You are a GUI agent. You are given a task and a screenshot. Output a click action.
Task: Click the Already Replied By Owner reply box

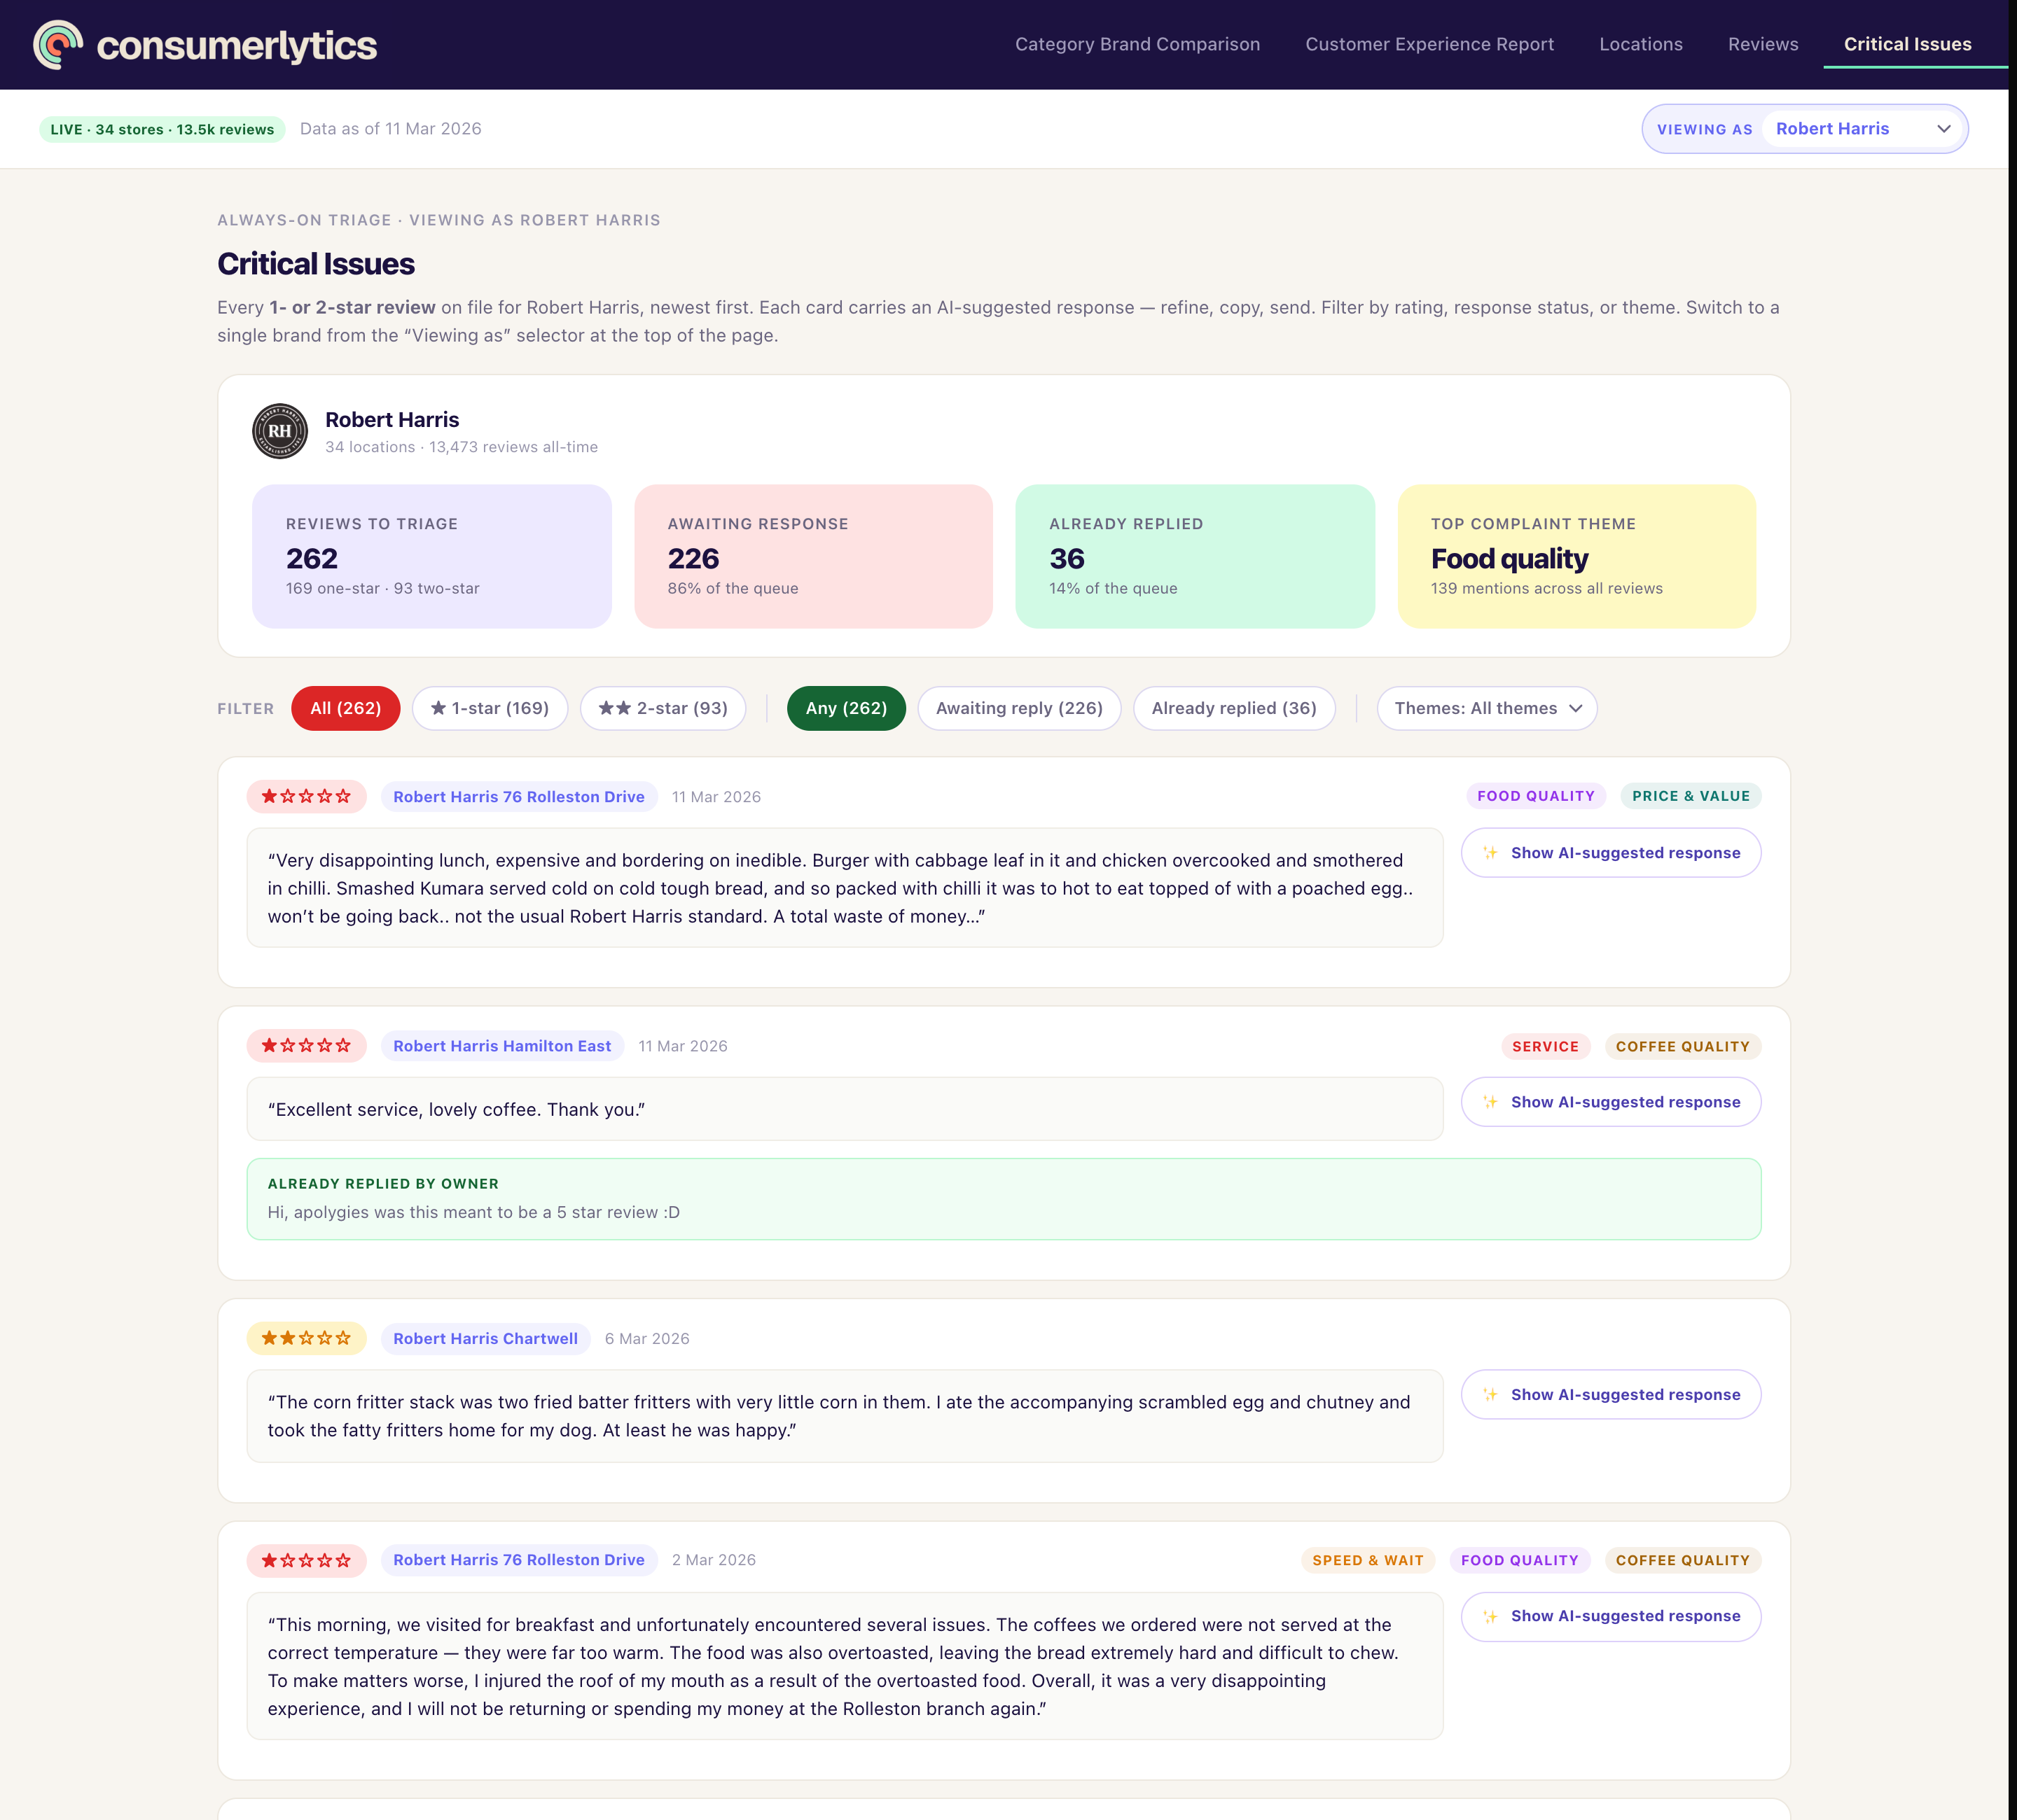click(x=1004, y=1199)
